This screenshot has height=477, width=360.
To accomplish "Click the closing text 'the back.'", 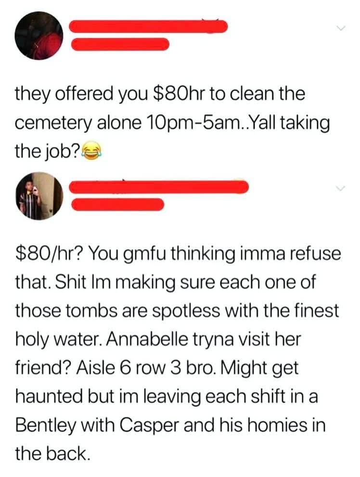I will (x=52, y=453).
